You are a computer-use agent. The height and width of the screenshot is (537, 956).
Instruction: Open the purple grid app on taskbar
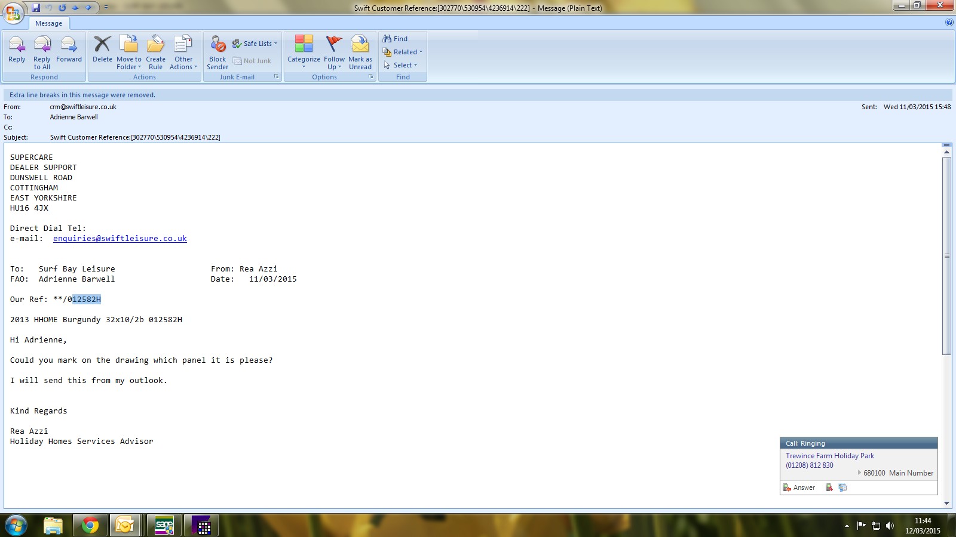[x=201, y=526]
